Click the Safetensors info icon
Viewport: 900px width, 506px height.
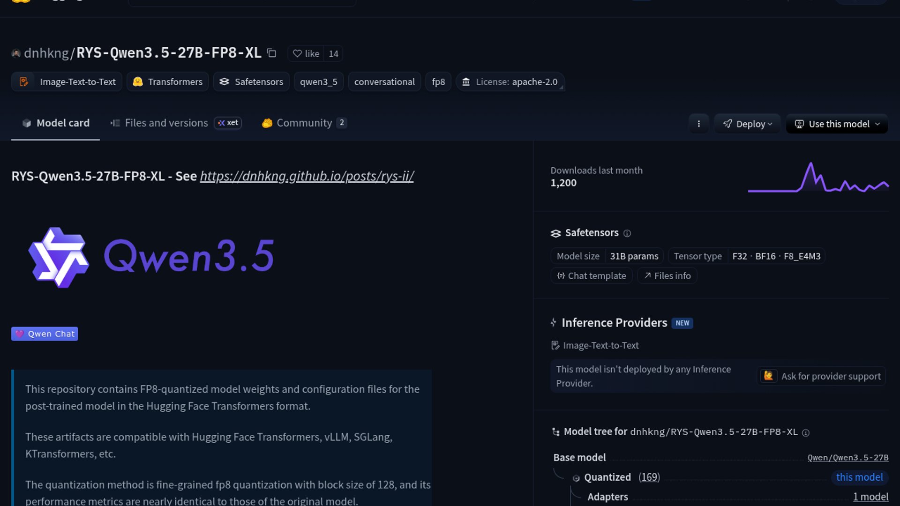[628, 233]
